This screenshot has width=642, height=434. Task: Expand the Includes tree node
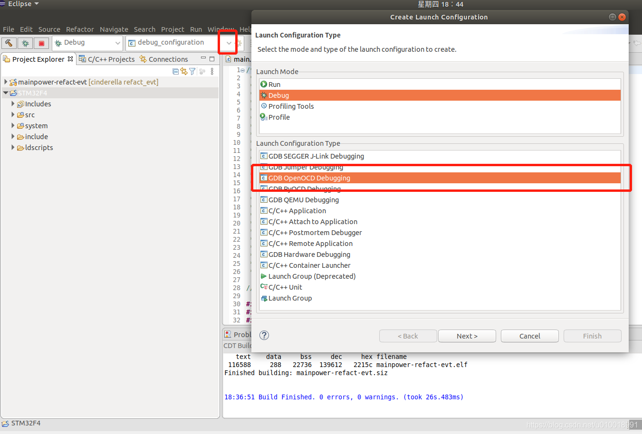13,104
